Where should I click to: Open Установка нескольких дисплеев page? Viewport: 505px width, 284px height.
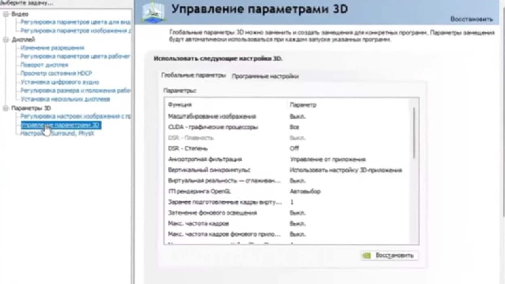coord(65,99)
